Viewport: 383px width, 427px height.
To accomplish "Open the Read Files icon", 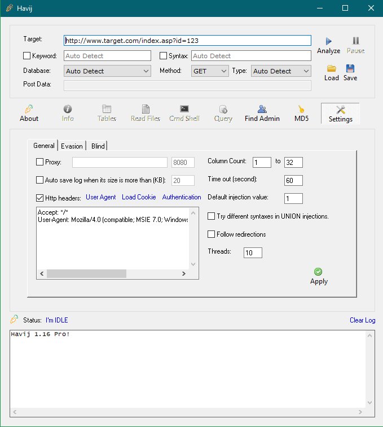I will click(x=146, y=109).
